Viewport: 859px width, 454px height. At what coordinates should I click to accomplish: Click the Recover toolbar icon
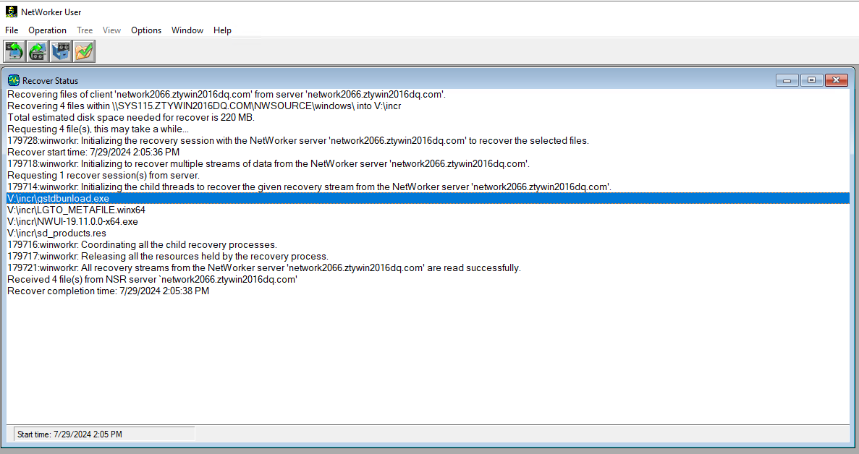[38, 51]
